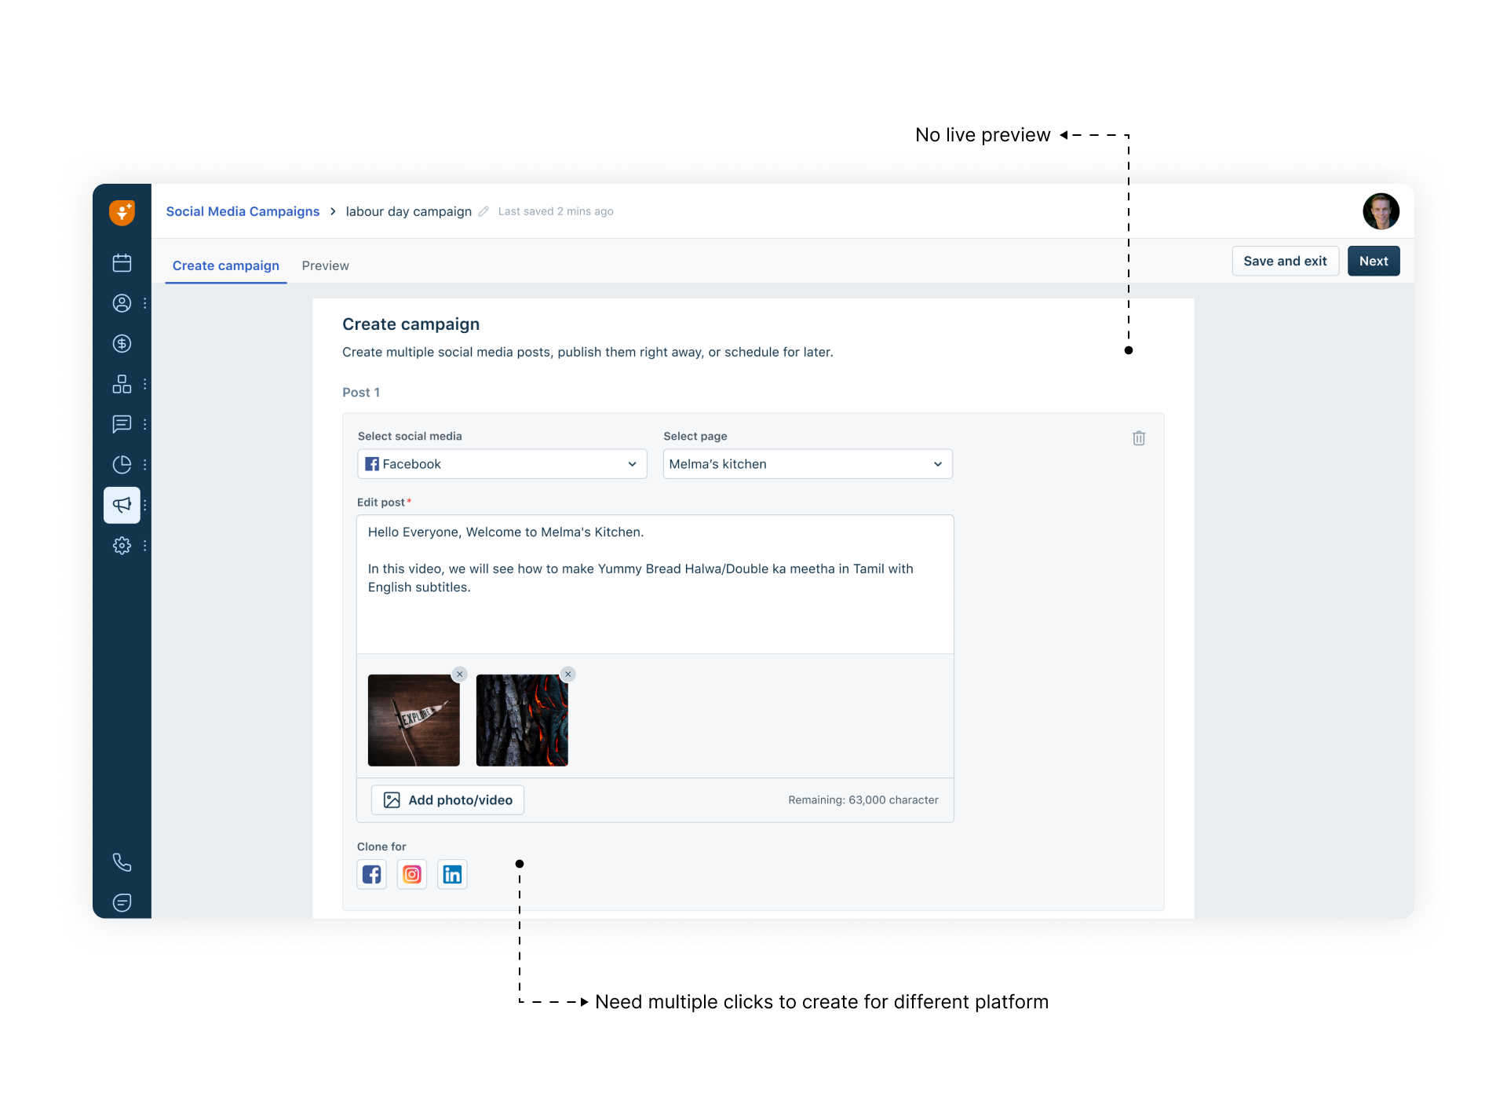
Task: Expand contacts icon submenu dots
Action: coord(145,303)
